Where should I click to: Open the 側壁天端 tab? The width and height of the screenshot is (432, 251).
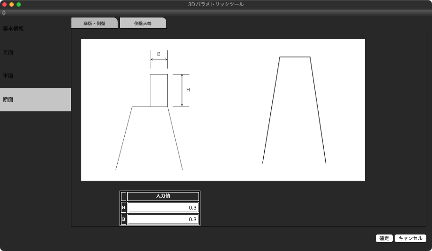click(x=143, y=23)
